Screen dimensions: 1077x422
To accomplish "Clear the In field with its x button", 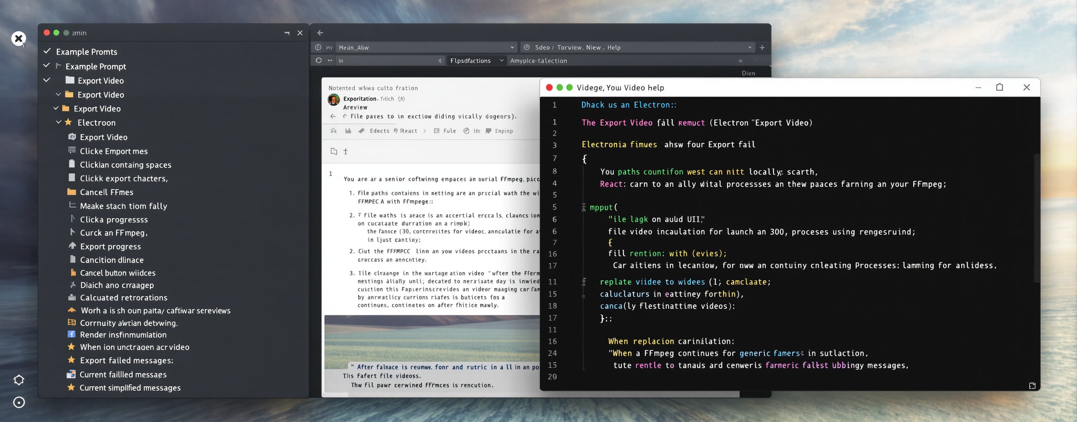I will coord(440,61).
